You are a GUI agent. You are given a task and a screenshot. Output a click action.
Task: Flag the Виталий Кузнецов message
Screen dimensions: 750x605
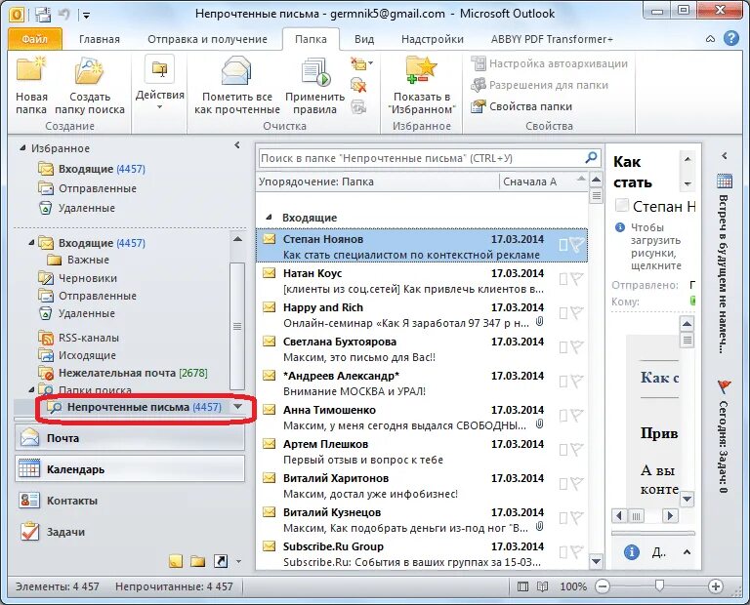(577, 517)
